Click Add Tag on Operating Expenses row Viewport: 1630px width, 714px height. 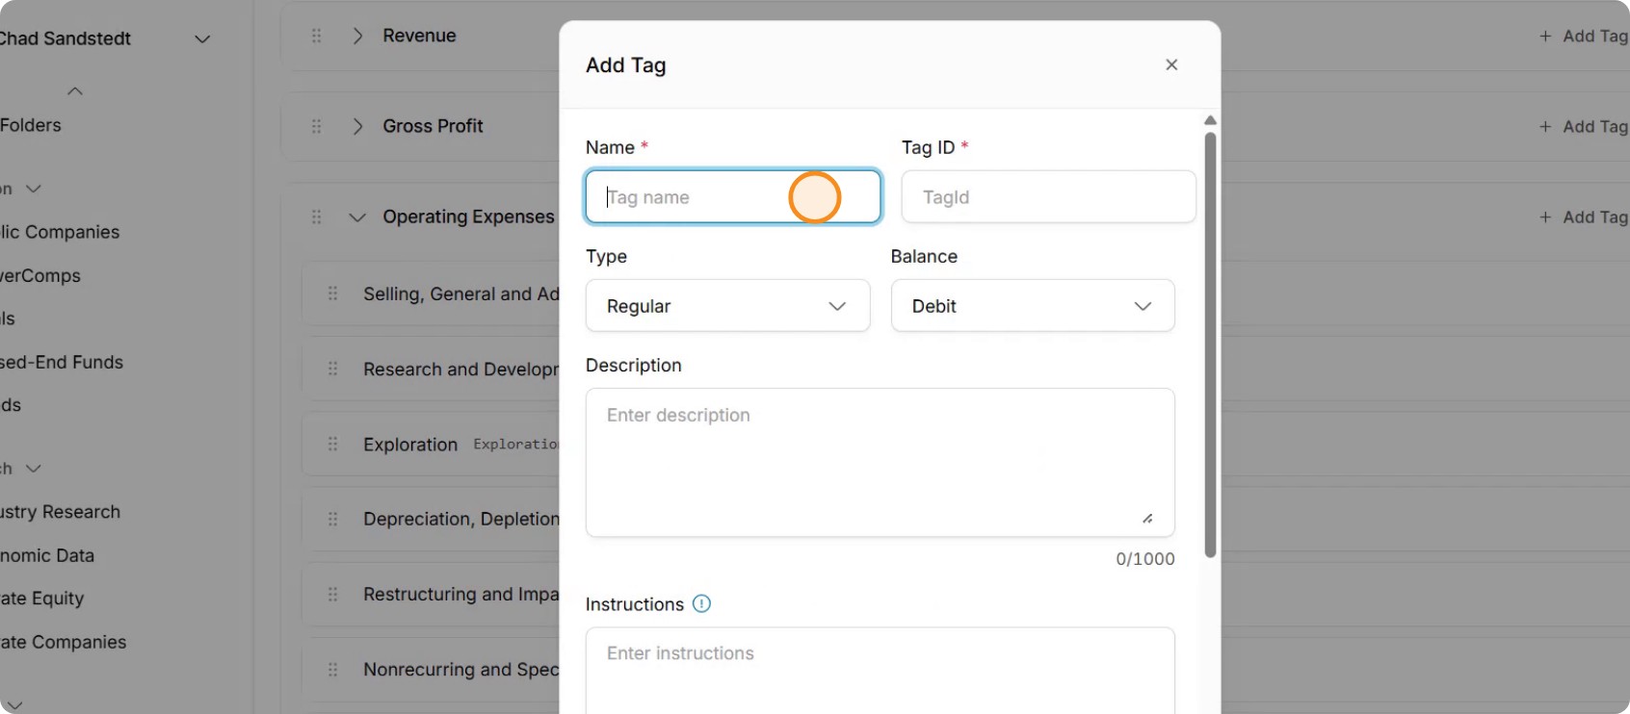1583,217
